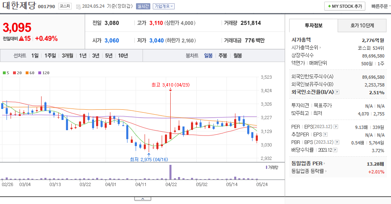Click the 시가 3,060 value
The image size is (391, 204).
(112, 40)
